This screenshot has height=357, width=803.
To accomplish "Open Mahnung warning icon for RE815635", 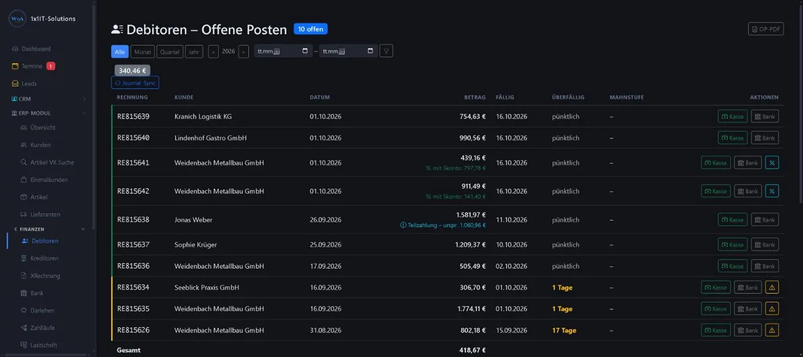I will pos(772,309).
